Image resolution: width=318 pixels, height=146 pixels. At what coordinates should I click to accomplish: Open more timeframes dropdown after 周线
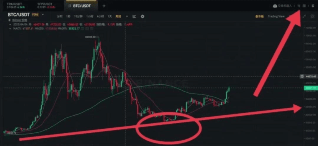(127, 17)
